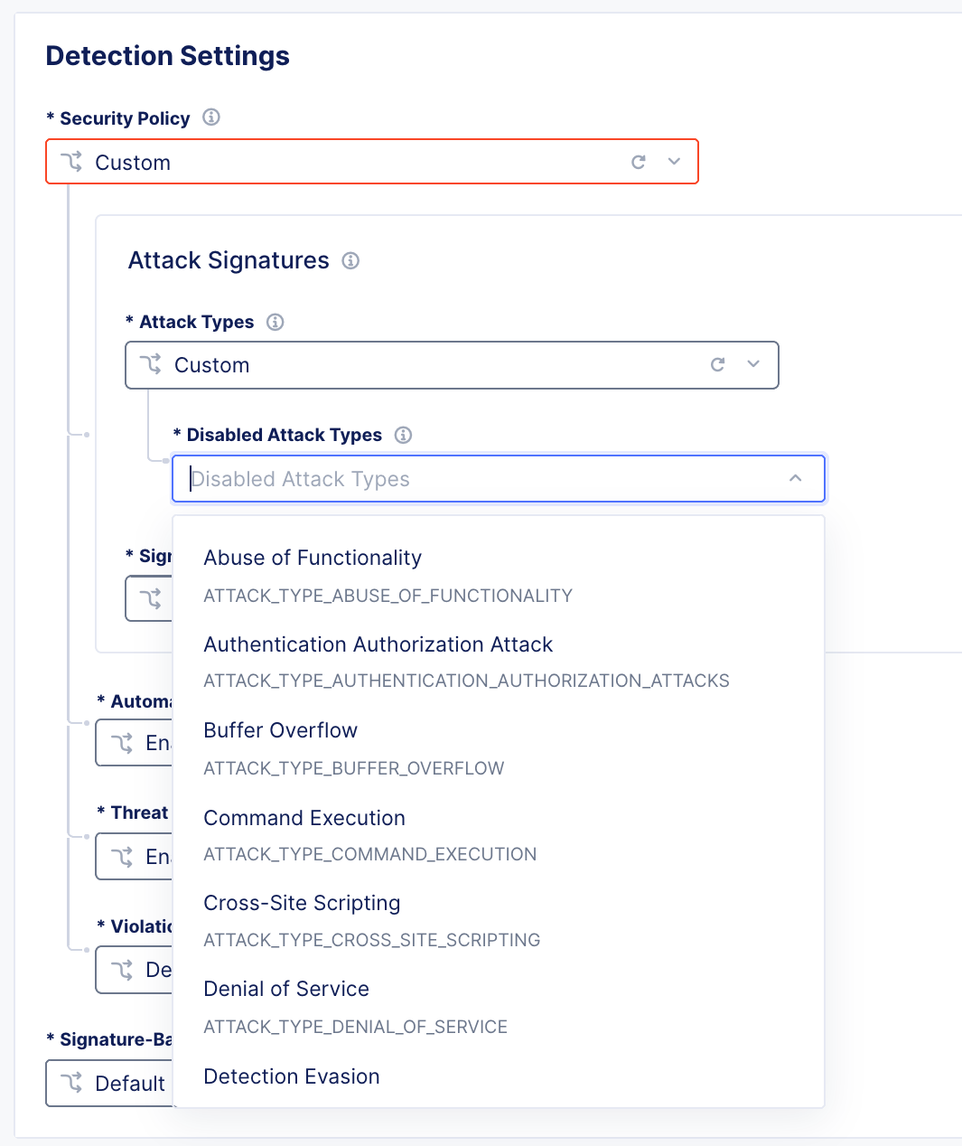Image resolution: width=962 pixels, height=1146 pixels.
Task: Click the info icon beside Security Policy
Action: pyautogui.click(x=211, y=117)
